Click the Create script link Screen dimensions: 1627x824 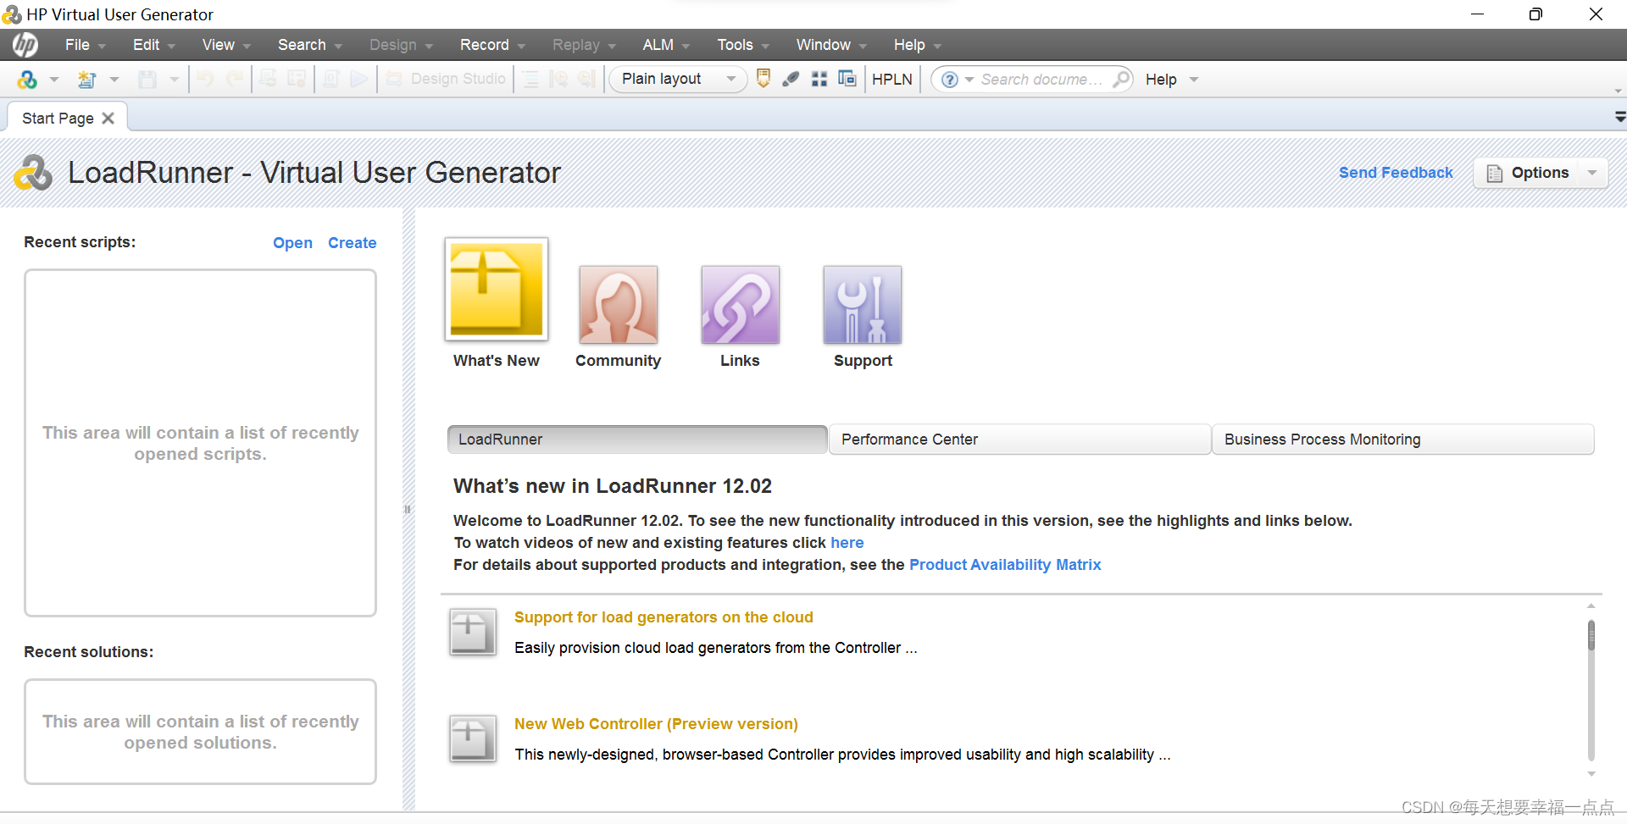pos(352,243)
